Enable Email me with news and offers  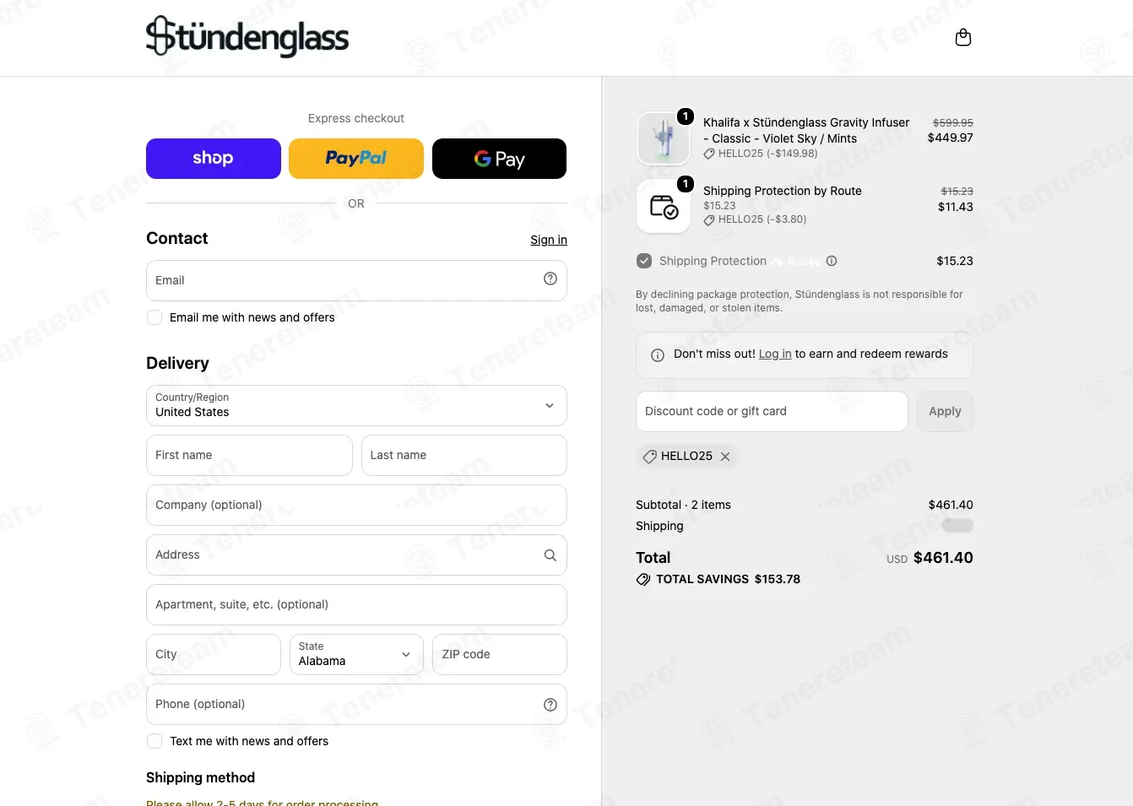154,317
